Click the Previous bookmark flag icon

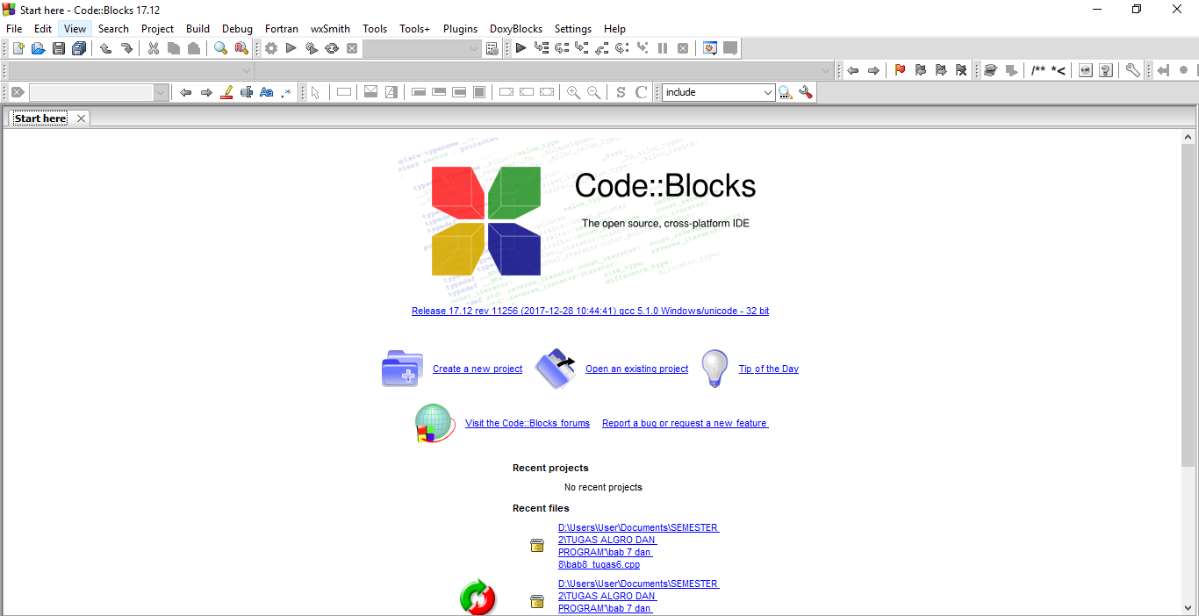coord(920,70)
